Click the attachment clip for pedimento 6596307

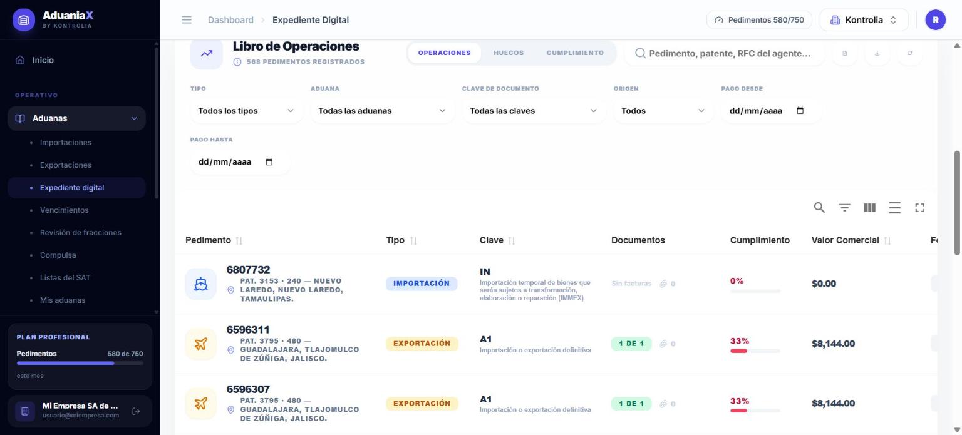pos(663,404)
